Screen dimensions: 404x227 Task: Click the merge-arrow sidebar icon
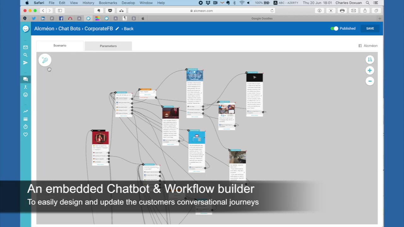coord(26,87)
